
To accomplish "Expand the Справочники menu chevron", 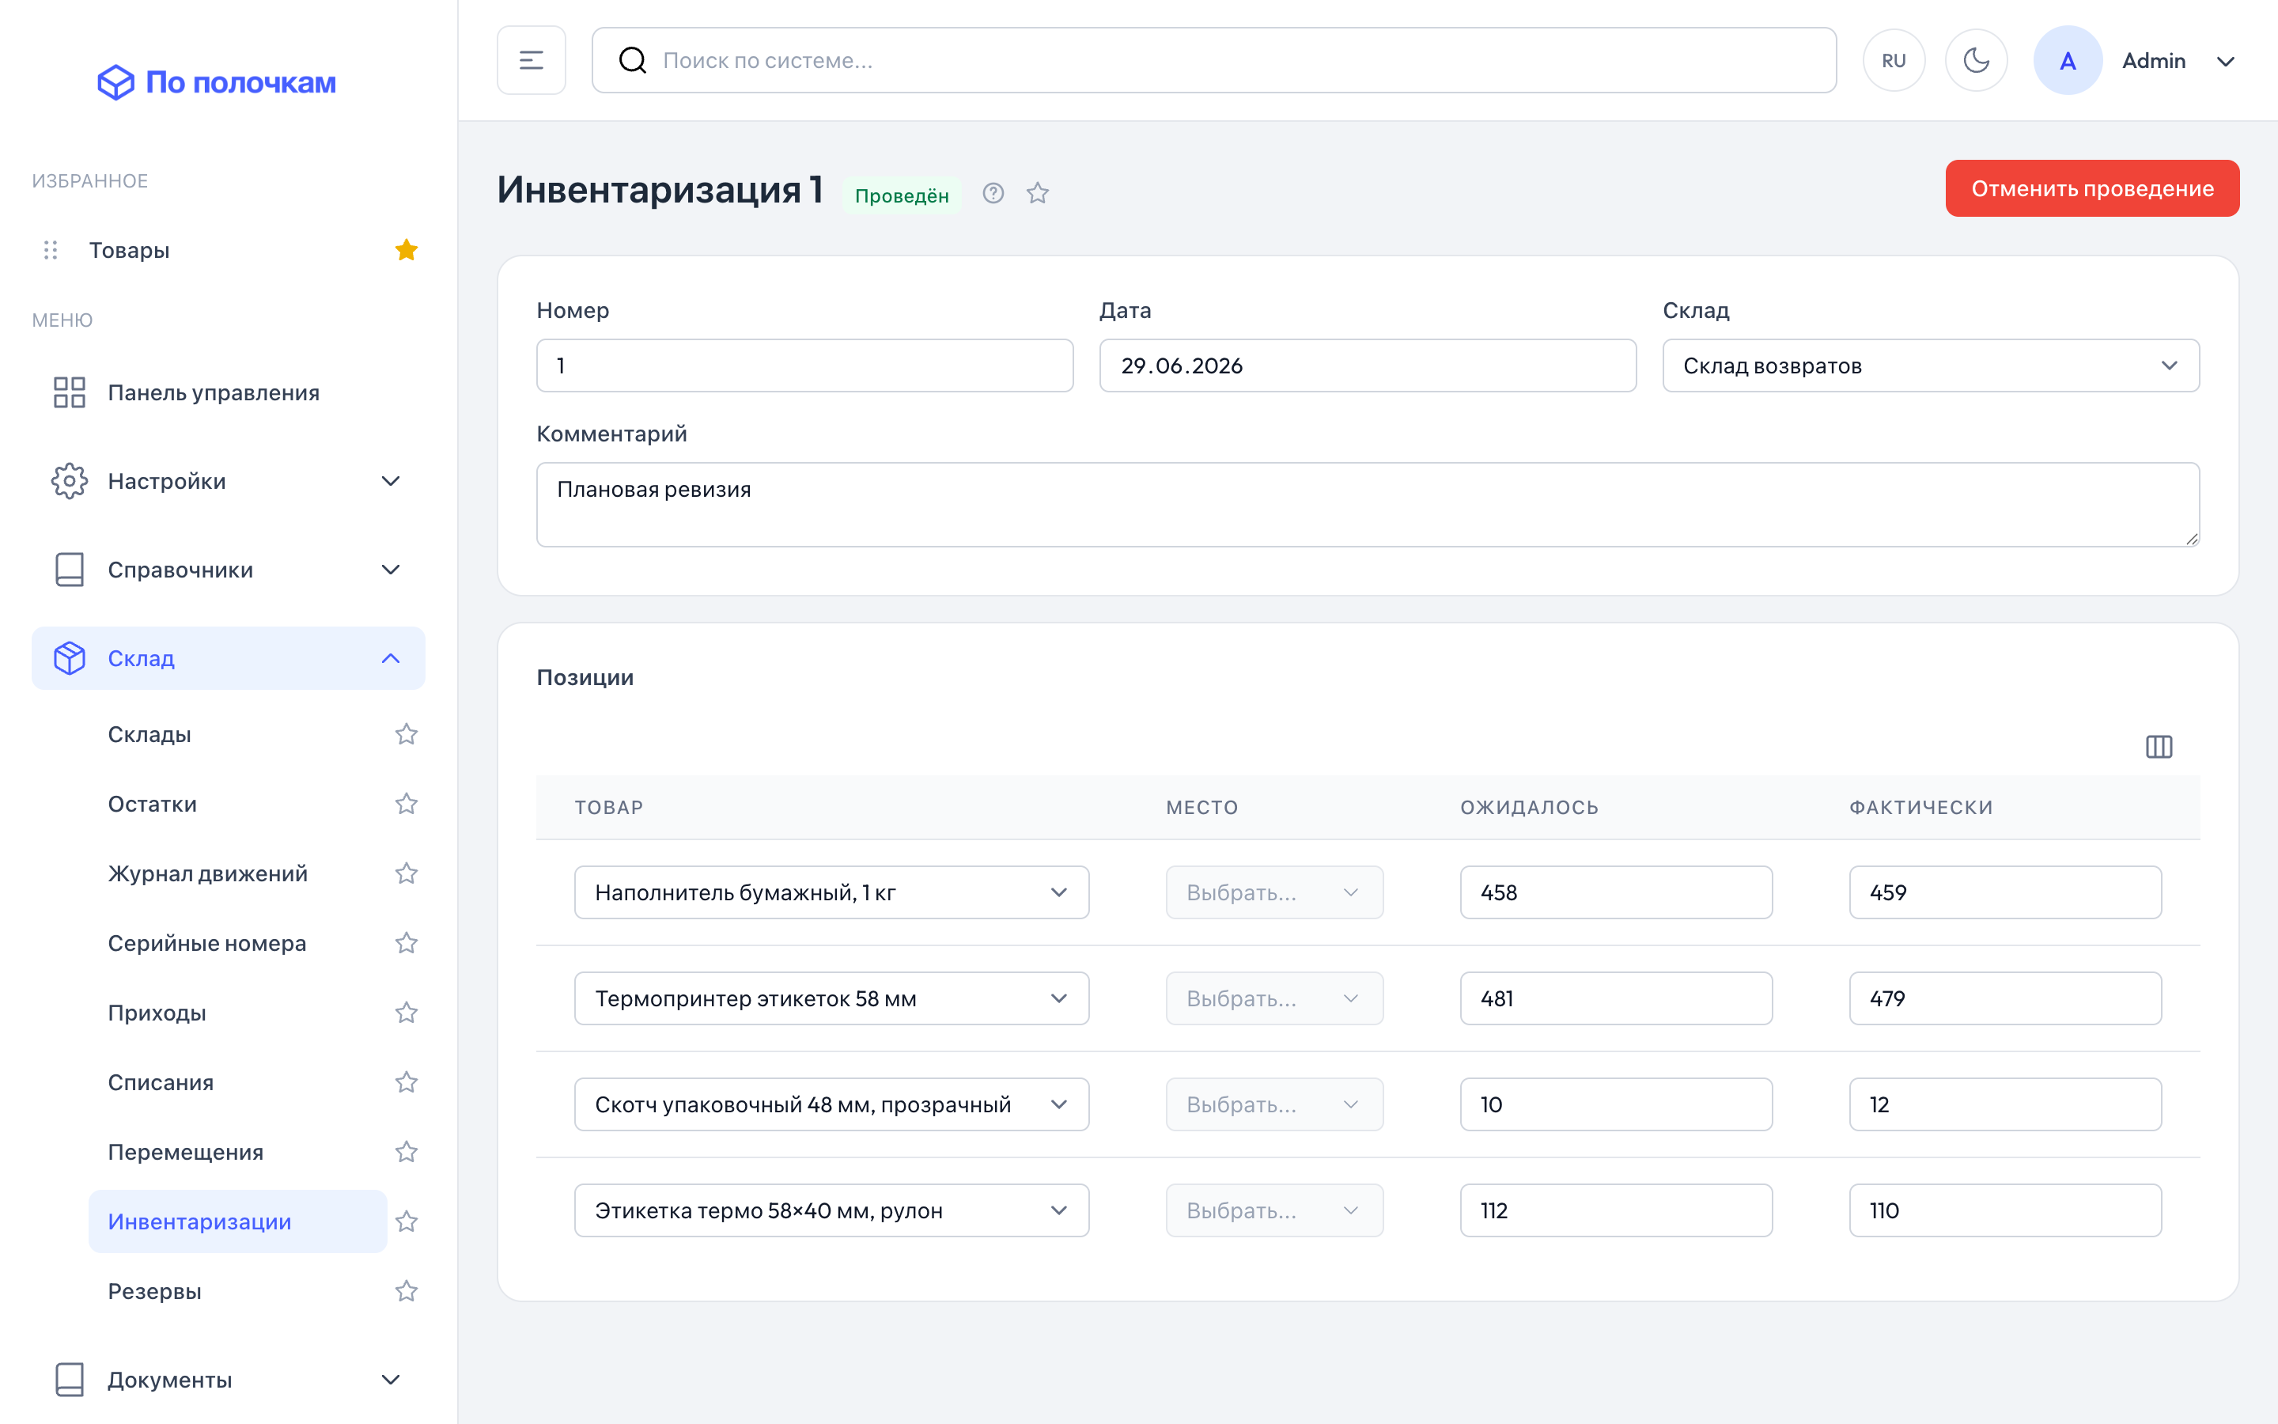I will click(391, 570).
